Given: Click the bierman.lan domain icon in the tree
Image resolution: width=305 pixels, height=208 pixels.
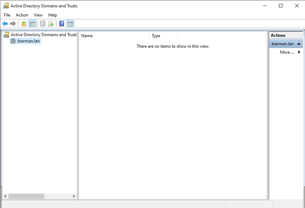Looking at the screenshot, I should 13,41.
